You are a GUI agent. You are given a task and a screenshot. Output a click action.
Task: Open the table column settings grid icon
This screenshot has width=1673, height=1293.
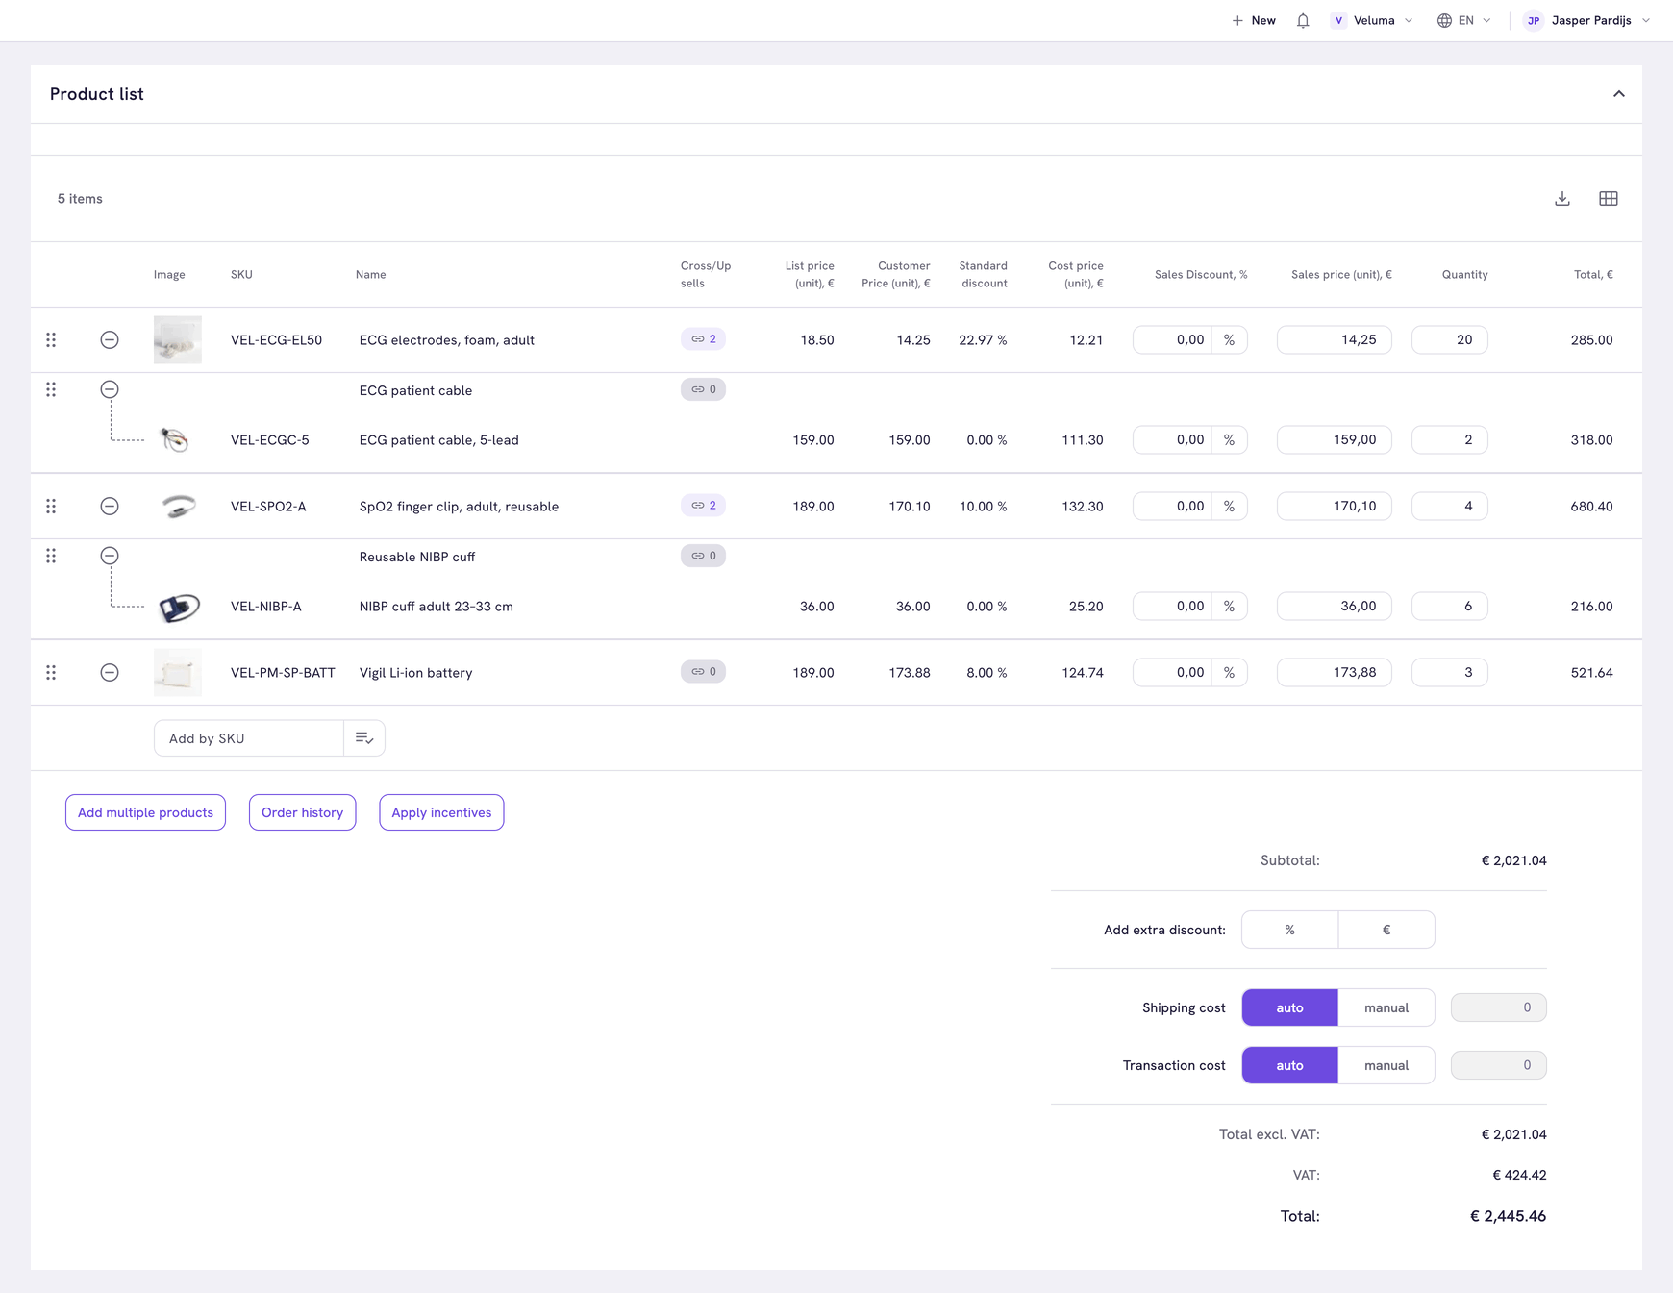1609,199
